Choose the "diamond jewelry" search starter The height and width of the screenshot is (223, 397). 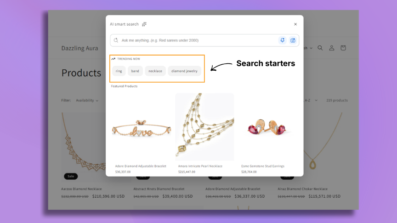tap(184, 71)
